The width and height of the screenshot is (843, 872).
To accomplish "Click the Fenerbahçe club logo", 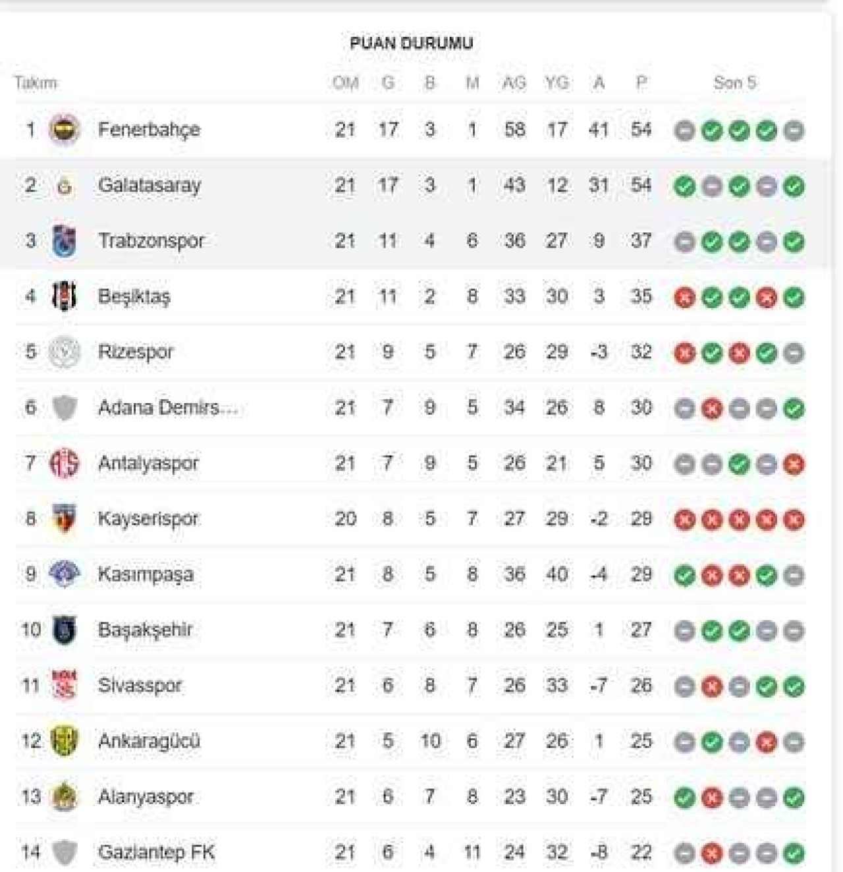I will pyautogui.click(x=65, y=130).
